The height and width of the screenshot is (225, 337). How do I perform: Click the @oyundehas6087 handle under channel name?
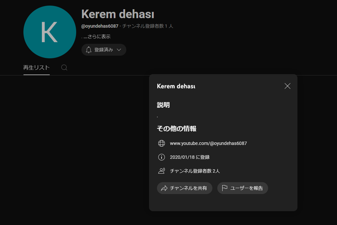pos(100,26)
